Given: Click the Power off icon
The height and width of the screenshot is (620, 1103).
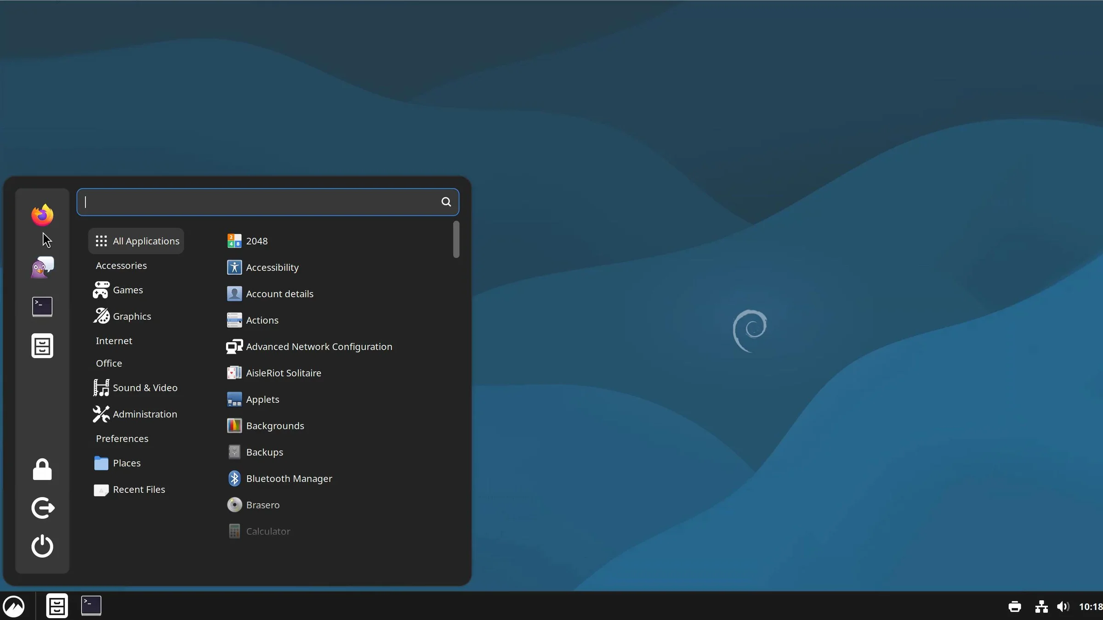Looking at the screenshot, I should [x=42, y=546].
